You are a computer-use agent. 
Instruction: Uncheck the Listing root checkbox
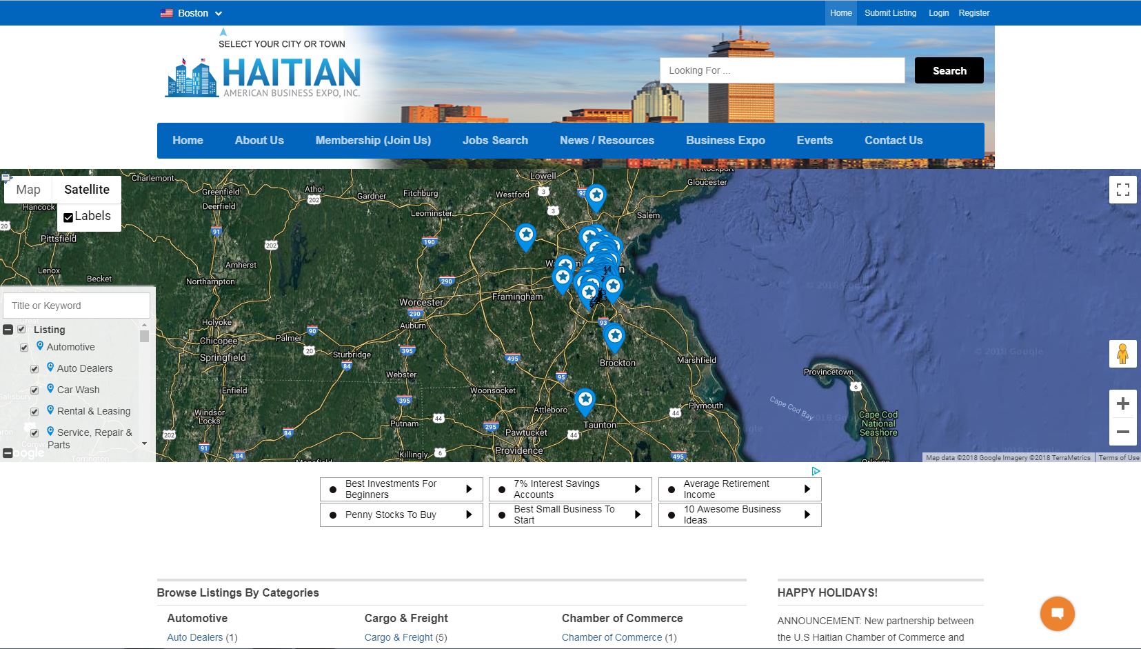point(21,329)
